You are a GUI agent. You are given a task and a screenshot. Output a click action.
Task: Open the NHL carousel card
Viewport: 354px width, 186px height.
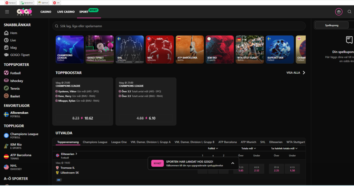tap(160, 49)
